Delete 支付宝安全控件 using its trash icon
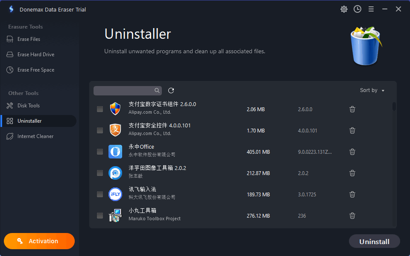Viewport: 410px width, 256px height. [x=352, y=131]
